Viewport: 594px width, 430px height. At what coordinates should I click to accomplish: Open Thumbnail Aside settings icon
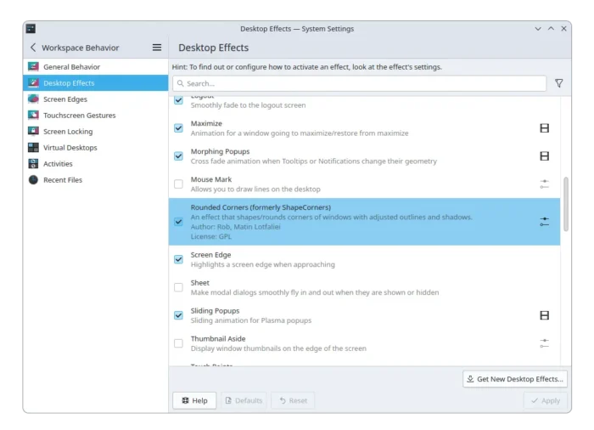(544, 343)
